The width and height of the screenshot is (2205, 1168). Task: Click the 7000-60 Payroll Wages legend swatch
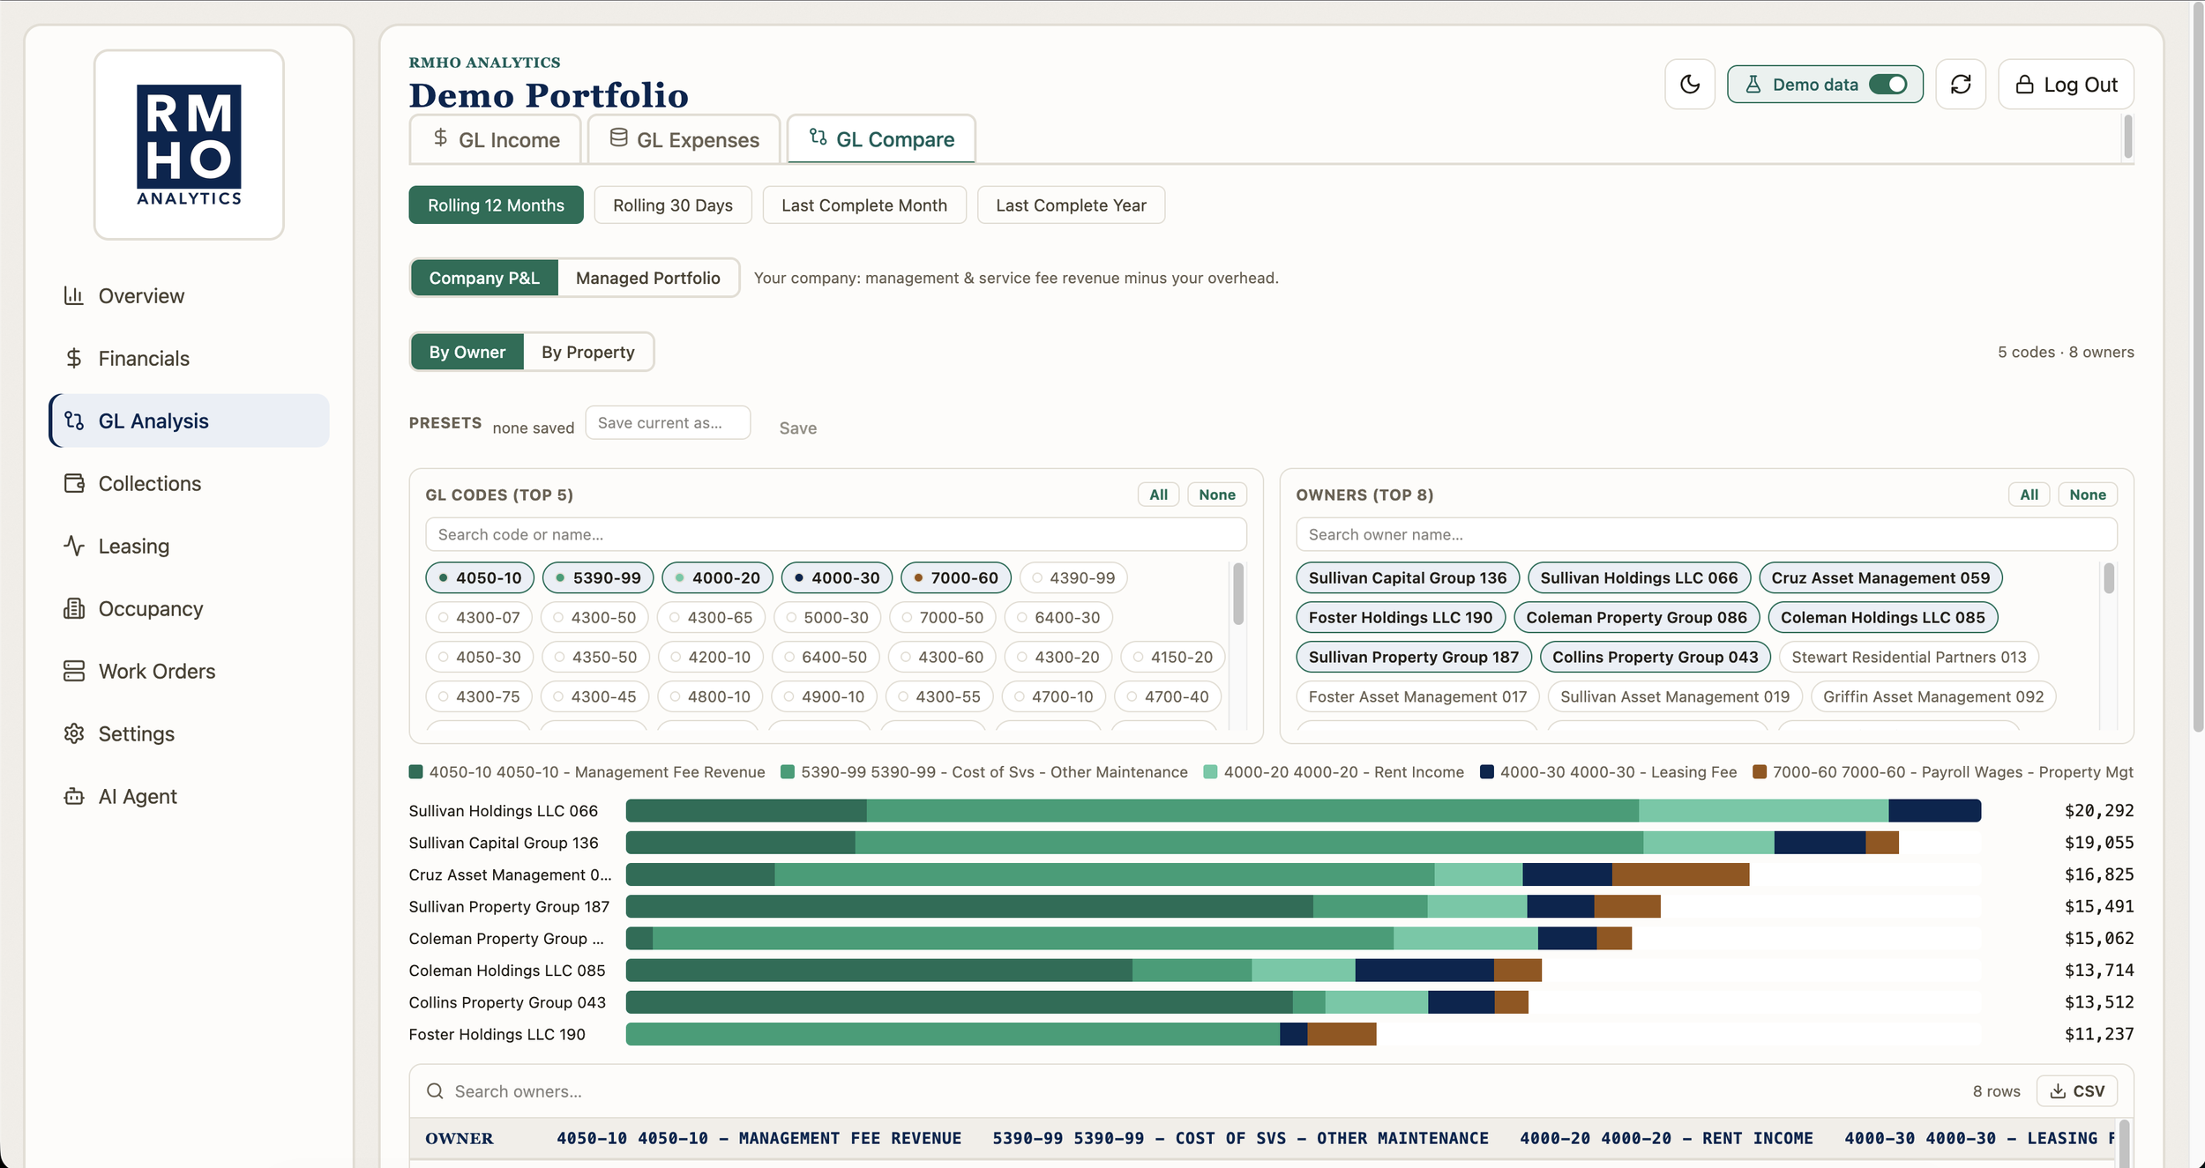pos(1759,772)
